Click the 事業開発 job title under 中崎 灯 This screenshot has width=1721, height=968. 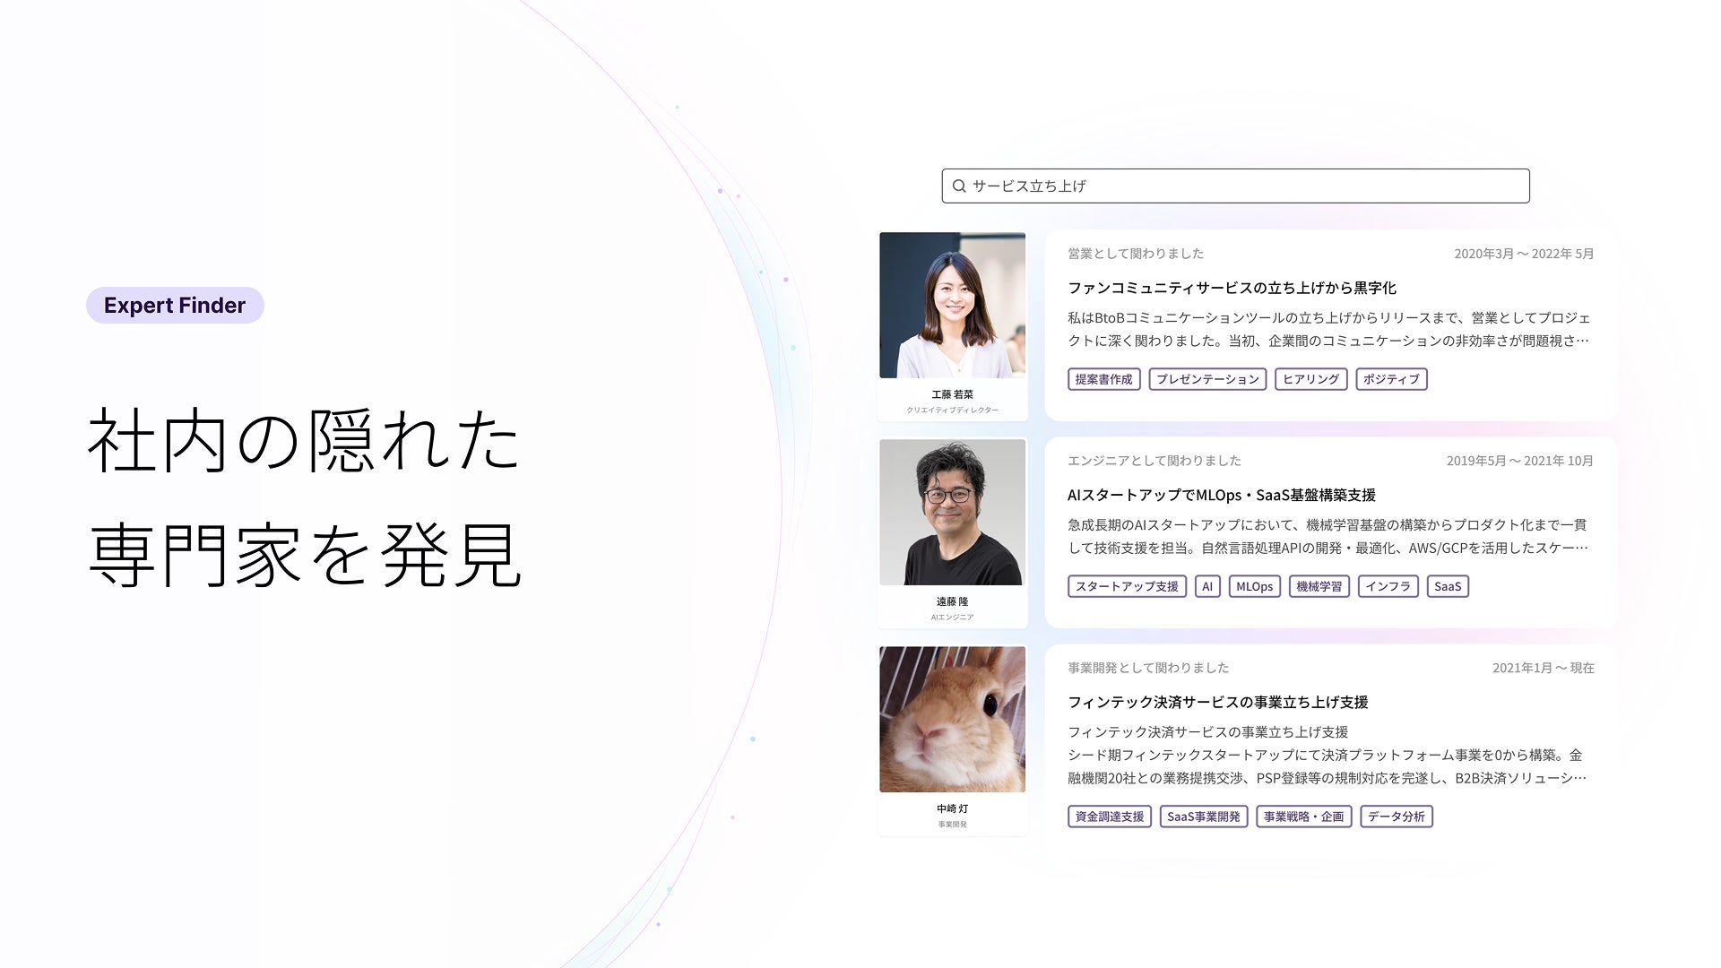pos(952,824)
